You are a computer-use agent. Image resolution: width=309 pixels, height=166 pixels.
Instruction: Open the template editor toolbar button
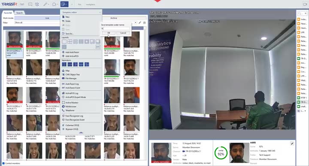[64, 4]
